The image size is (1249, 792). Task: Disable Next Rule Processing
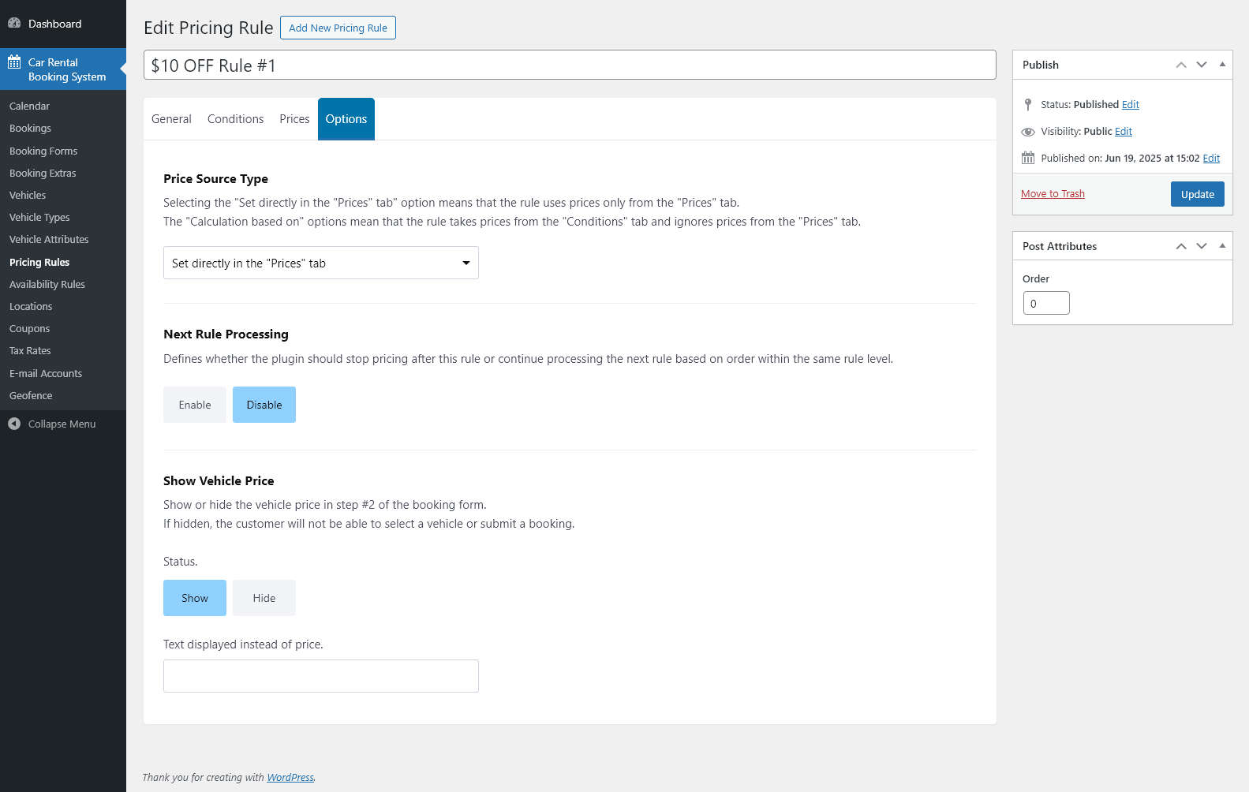[264, 405]
